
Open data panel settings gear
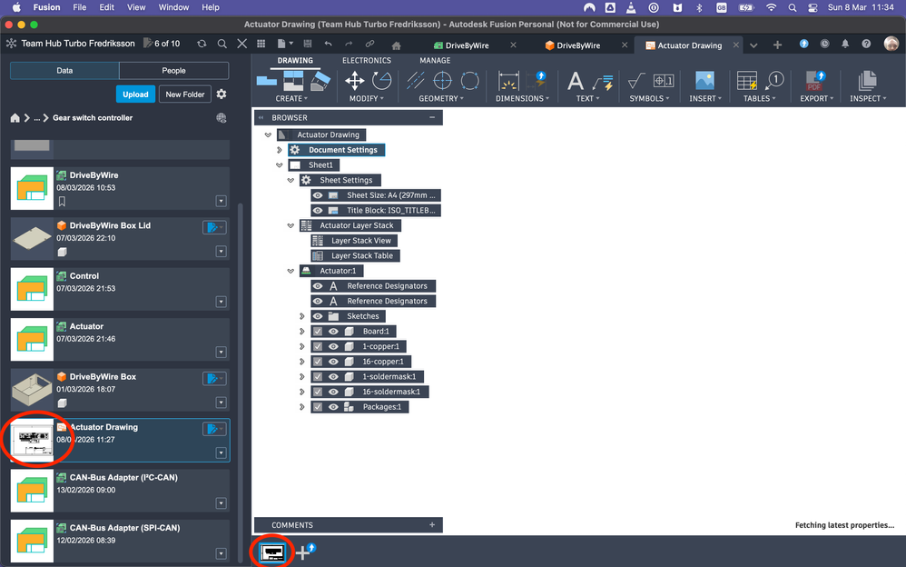click(222, 94)
